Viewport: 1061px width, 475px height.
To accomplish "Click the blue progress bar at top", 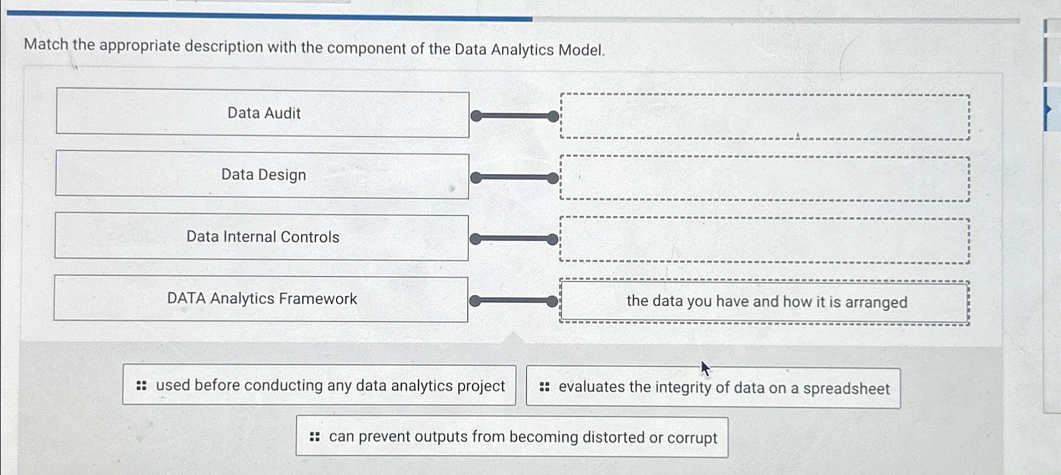I will (x=270, y=17).
